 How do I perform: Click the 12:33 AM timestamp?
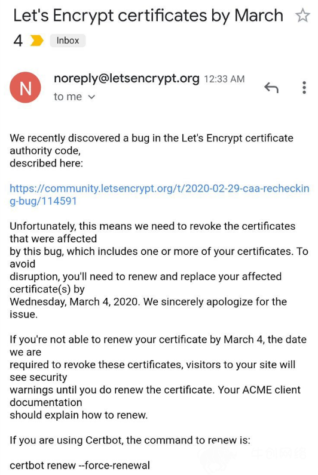pyautogui.click(x=224, y=79)
